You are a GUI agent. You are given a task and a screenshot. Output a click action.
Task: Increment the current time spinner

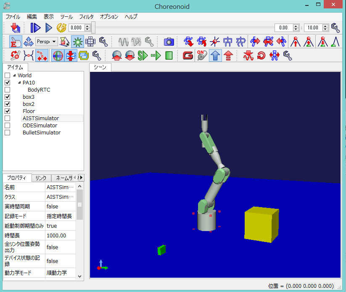87,26
